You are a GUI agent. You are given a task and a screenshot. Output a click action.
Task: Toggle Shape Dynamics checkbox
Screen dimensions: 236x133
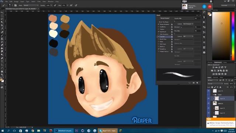159,24
